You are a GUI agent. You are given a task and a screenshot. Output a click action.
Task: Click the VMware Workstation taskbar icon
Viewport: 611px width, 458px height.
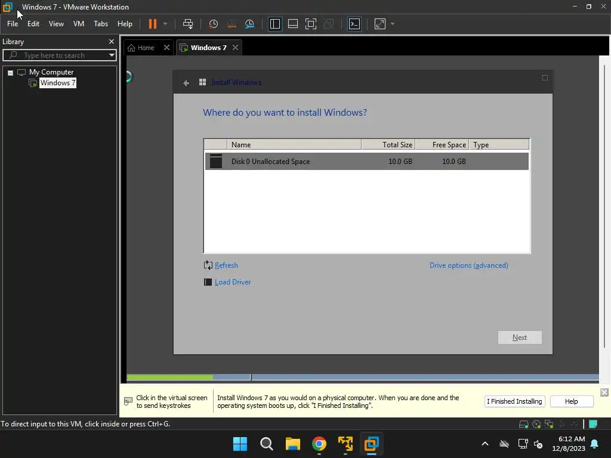pos(371,444)
